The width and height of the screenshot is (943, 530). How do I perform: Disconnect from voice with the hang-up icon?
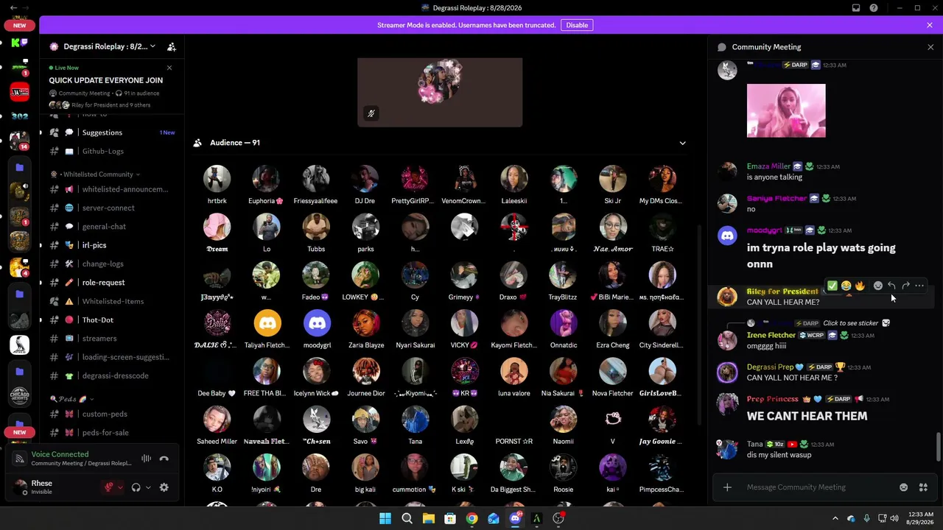[x=164, y=459]
